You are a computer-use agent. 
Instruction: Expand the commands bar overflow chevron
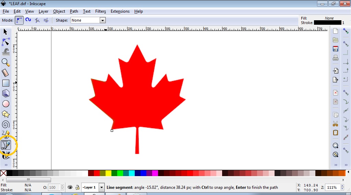click(336, 165)
